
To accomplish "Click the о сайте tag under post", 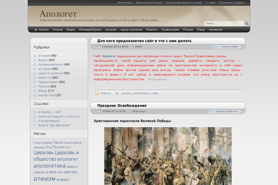I will click(154, 93).
